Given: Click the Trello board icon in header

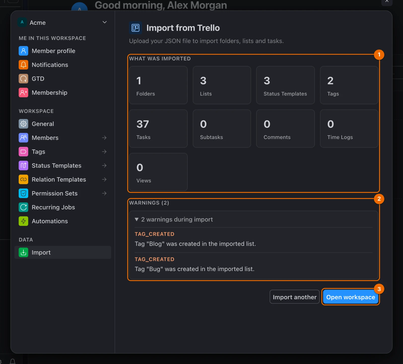Looking at the screenshot, I should coord(136,28).
